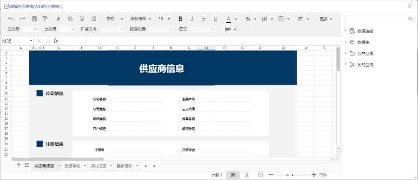Toggle bold formatting
Image resolution: width=418 pixels, height=180 pixels.
pyautogui.click(x=181, y=19)
